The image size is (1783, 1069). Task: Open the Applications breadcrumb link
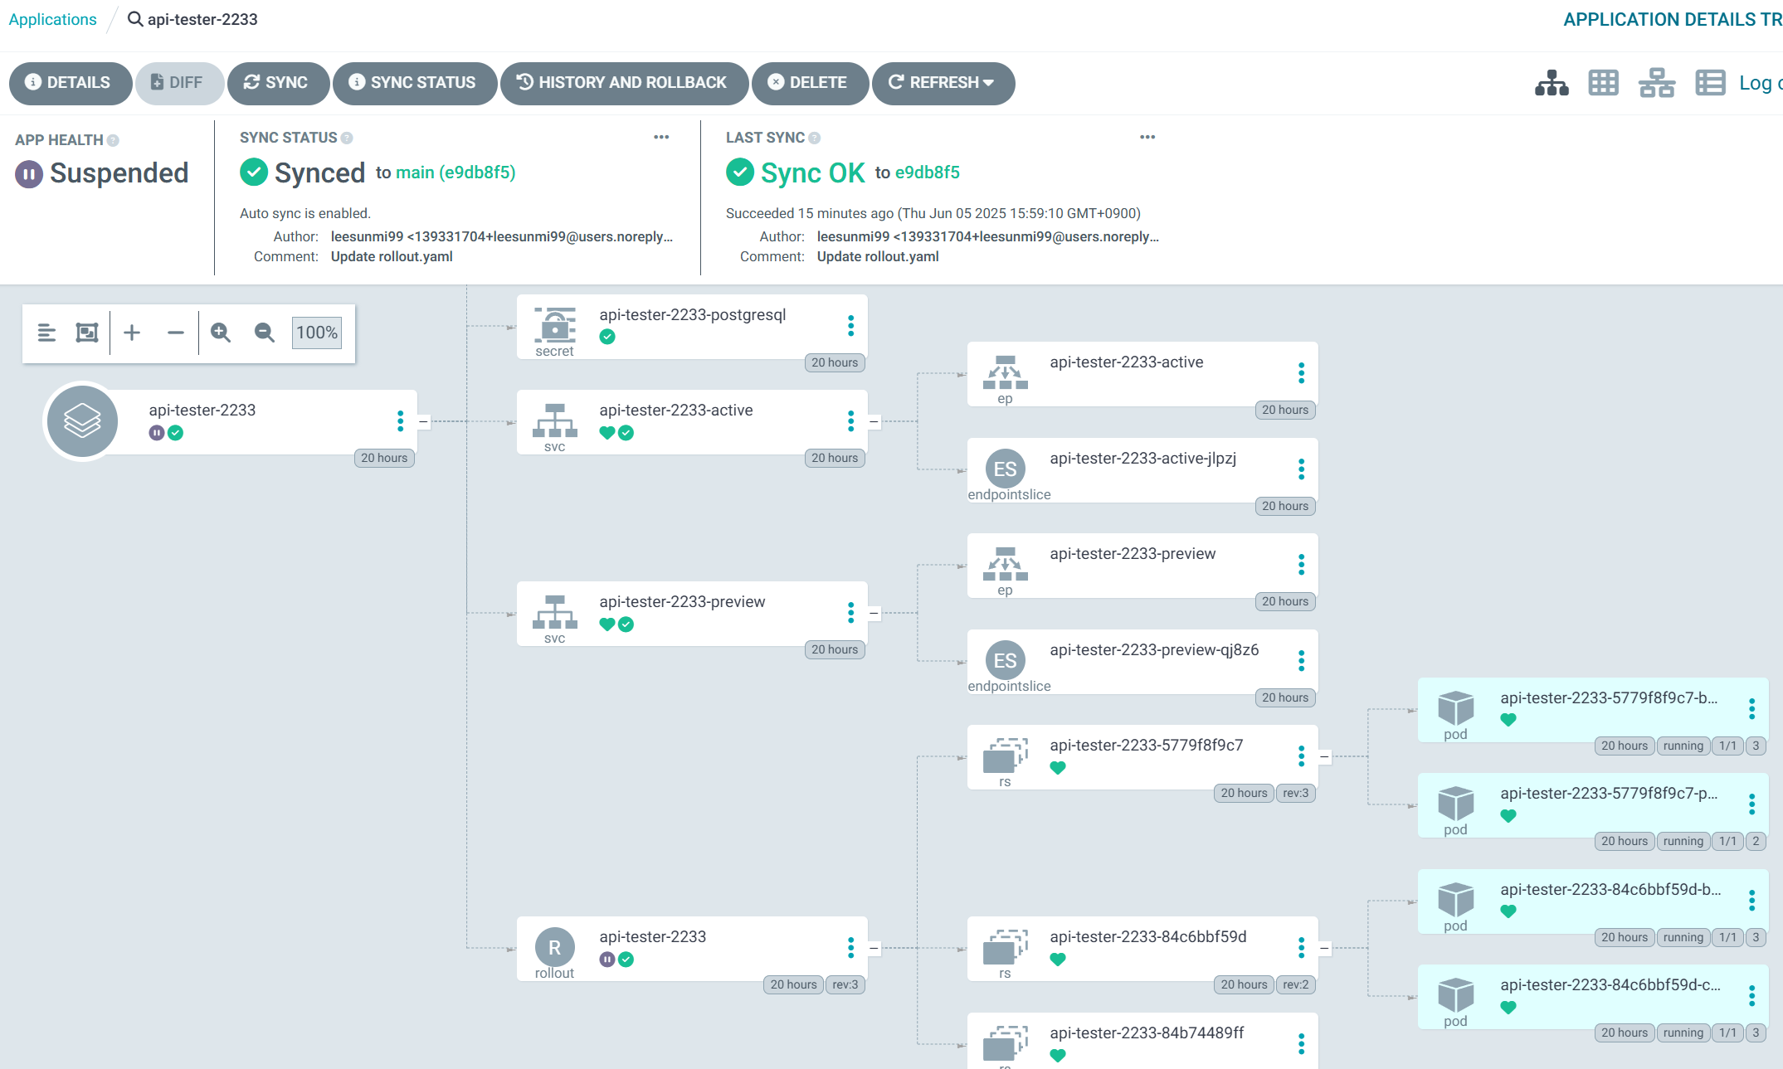(x=52, y=19)
